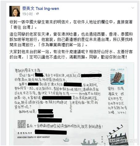Click the watermark in the bottom corner
This screenshot has height=146, width=140.
[120, 141]
